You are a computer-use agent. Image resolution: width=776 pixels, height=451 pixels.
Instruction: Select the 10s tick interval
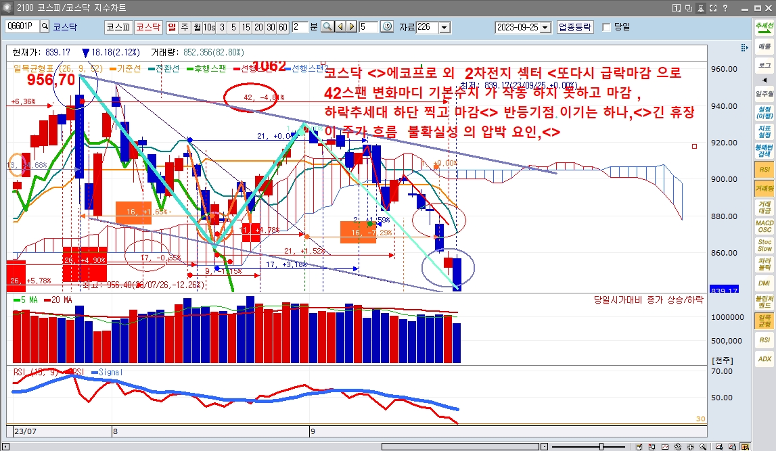(209, 27)
